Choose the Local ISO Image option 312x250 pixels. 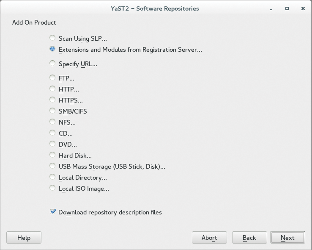(52, 188)
